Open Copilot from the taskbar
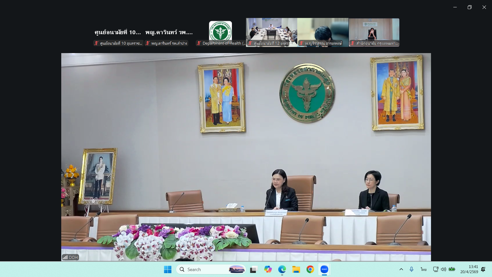 coord(268,269)
